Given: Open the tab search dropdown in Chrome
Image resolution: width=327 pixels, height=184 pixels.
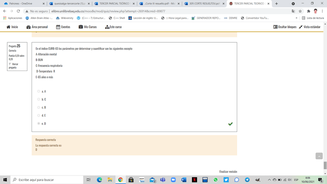Looking at the screenshot, I should tap(293, 3).
